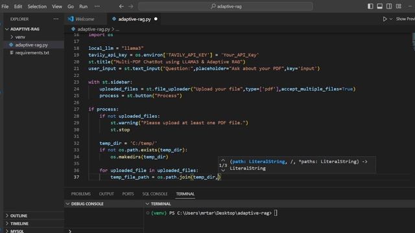Image resolution: width=415 pixels, height=233 pixels.
Task: Toggle bottom panel layout icon
Action: pyautogui.click(x=379, y=6)
